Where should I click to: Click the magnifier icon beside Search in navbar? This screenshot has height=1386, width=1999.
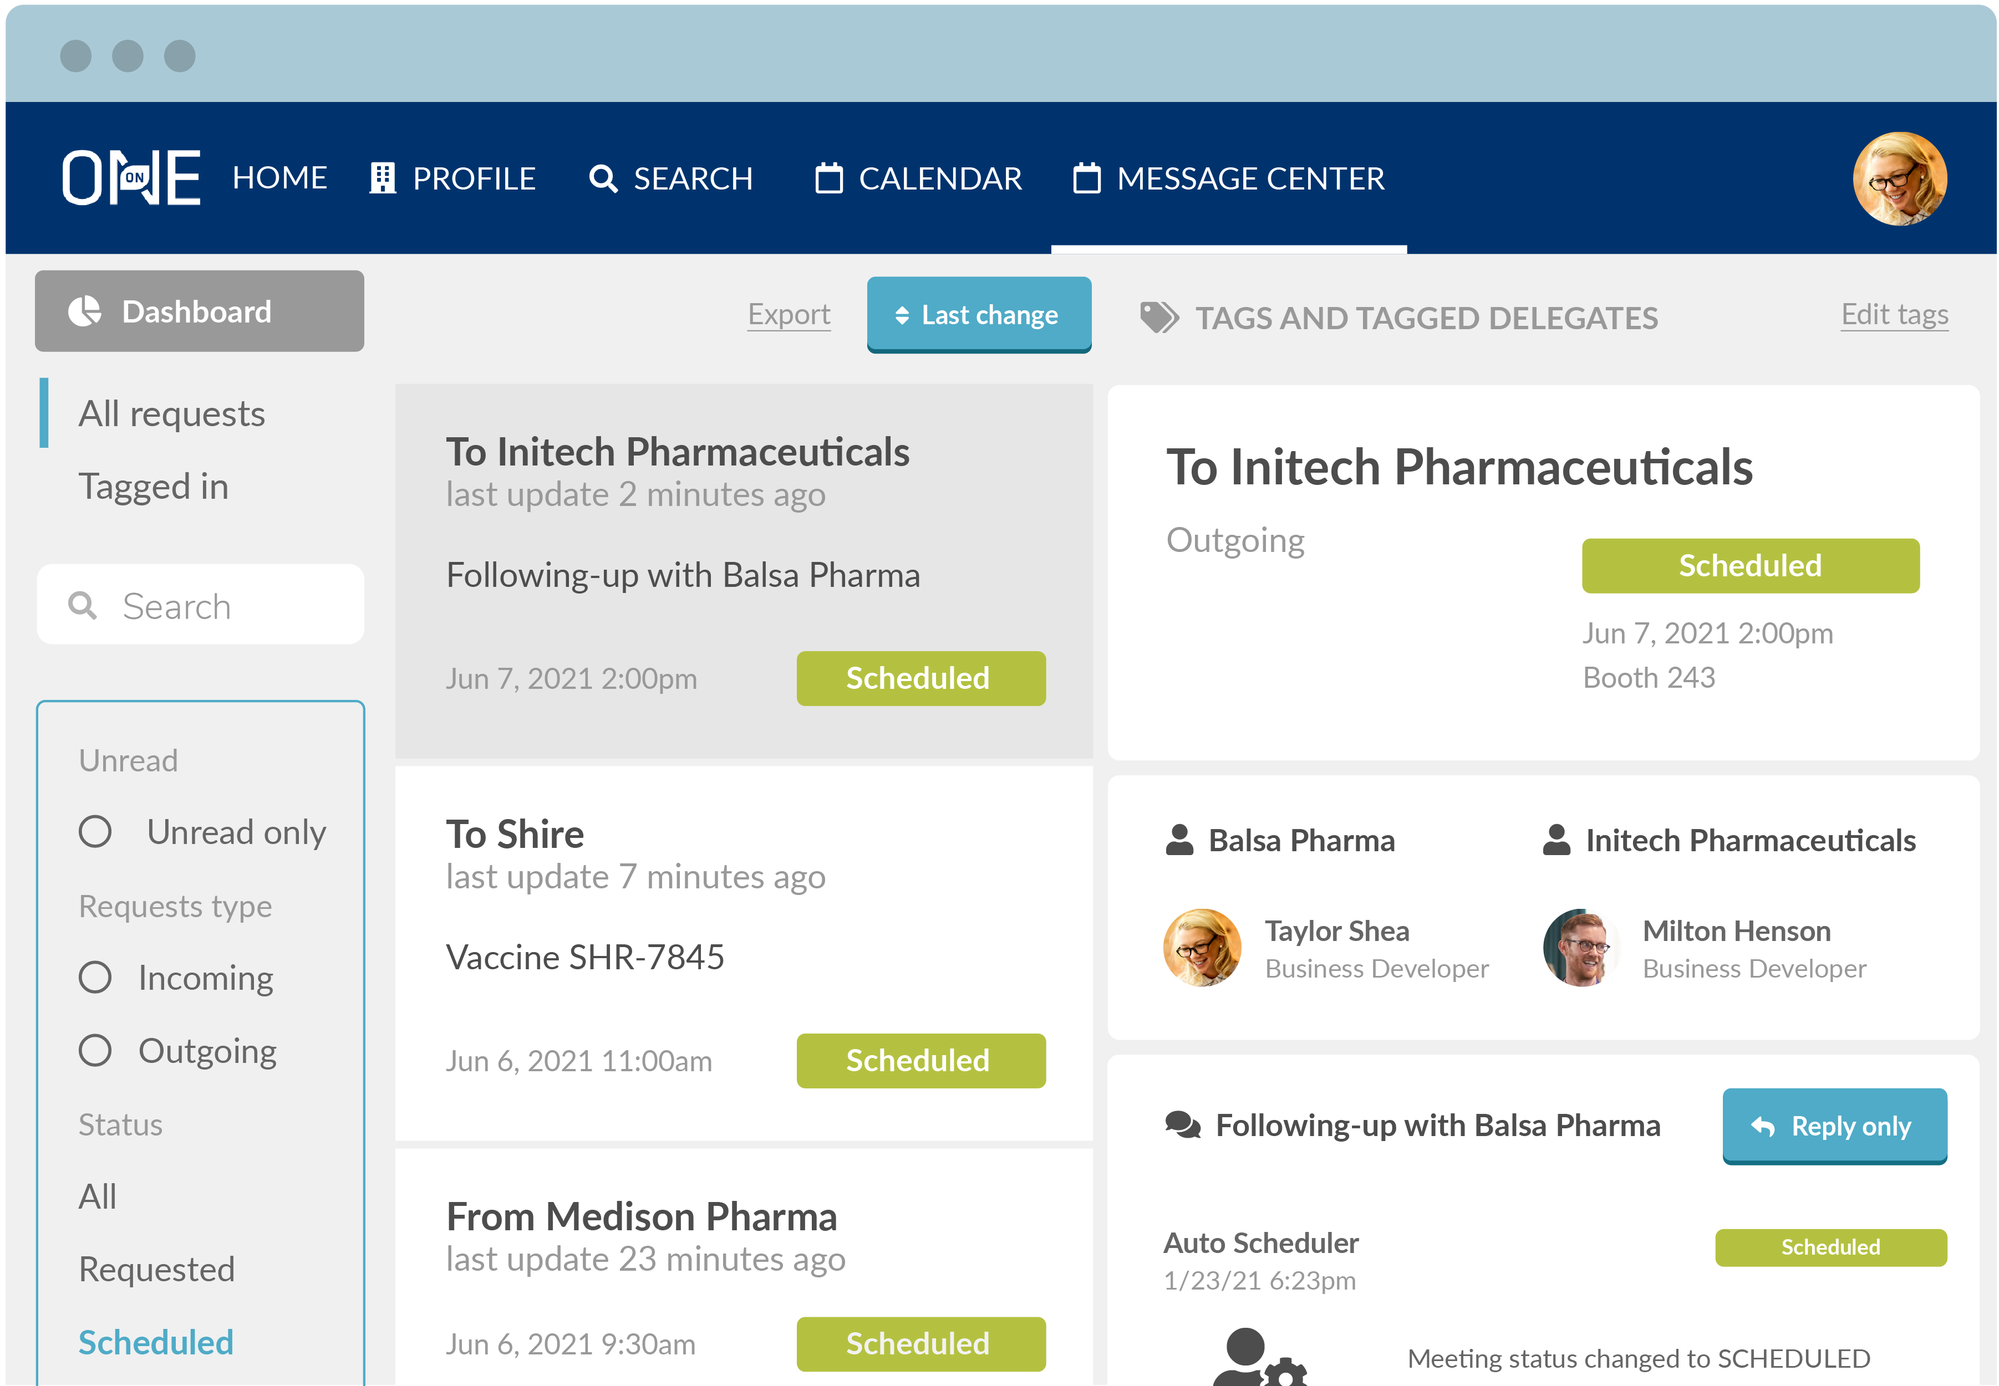pos(603,179)
